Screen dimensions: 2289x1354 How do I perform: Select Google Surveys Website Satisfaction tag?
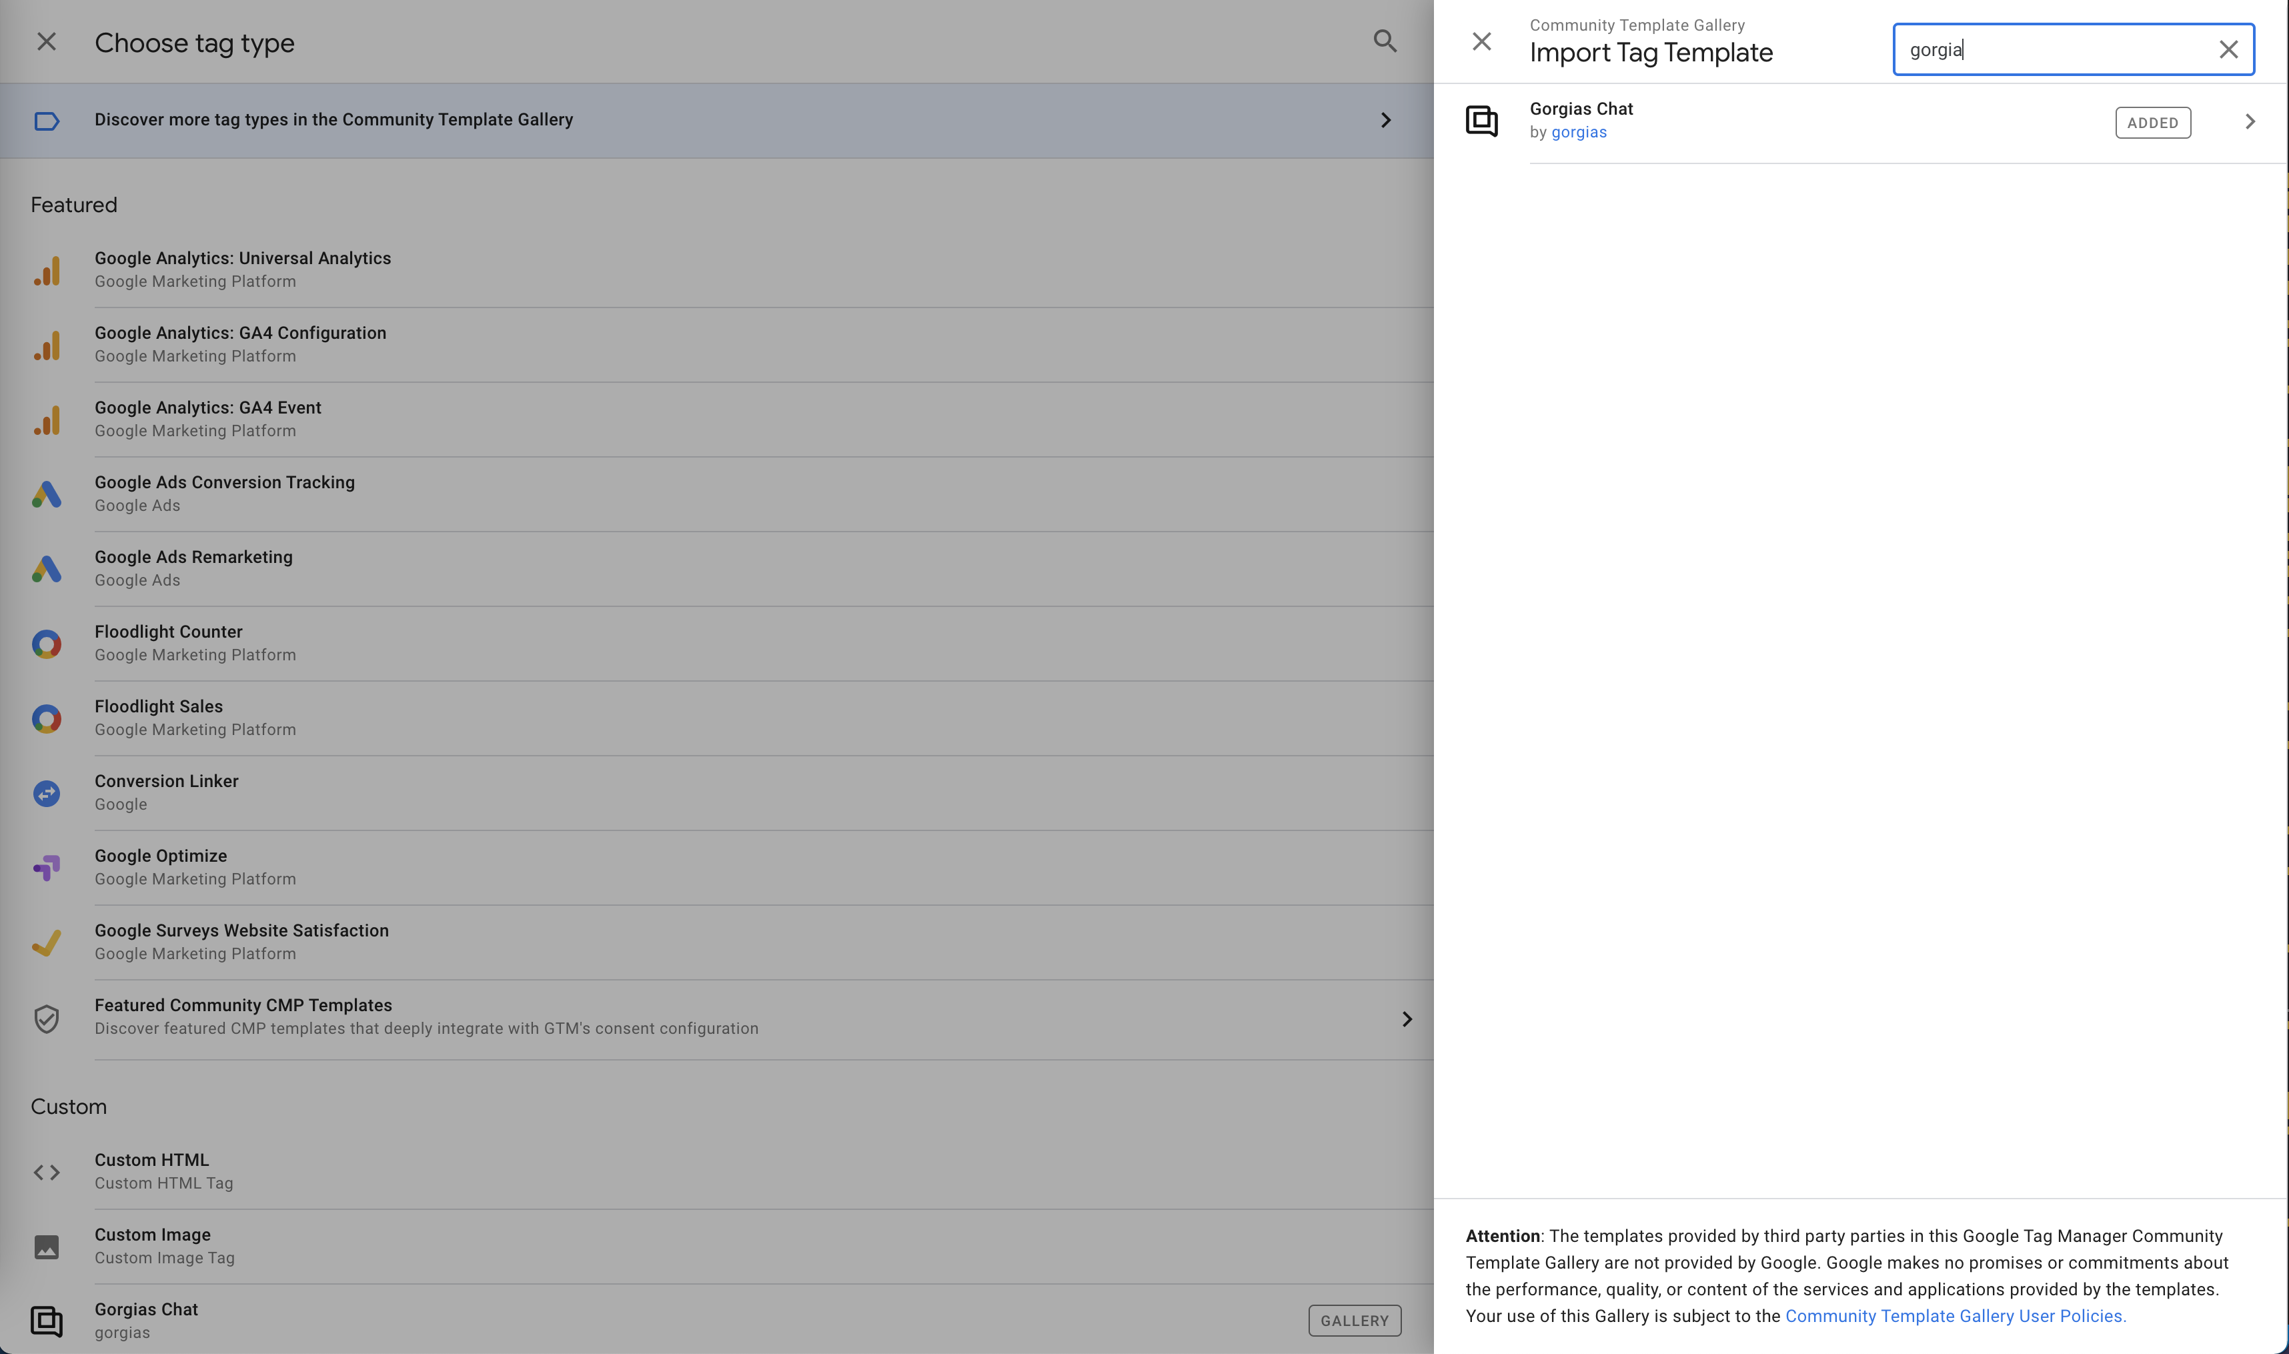(x=241, y=930)
